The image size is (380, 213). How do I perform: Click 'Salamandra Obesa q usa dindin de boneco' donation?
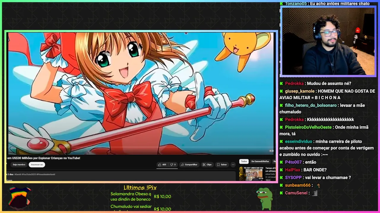click(x=131, y=196)
